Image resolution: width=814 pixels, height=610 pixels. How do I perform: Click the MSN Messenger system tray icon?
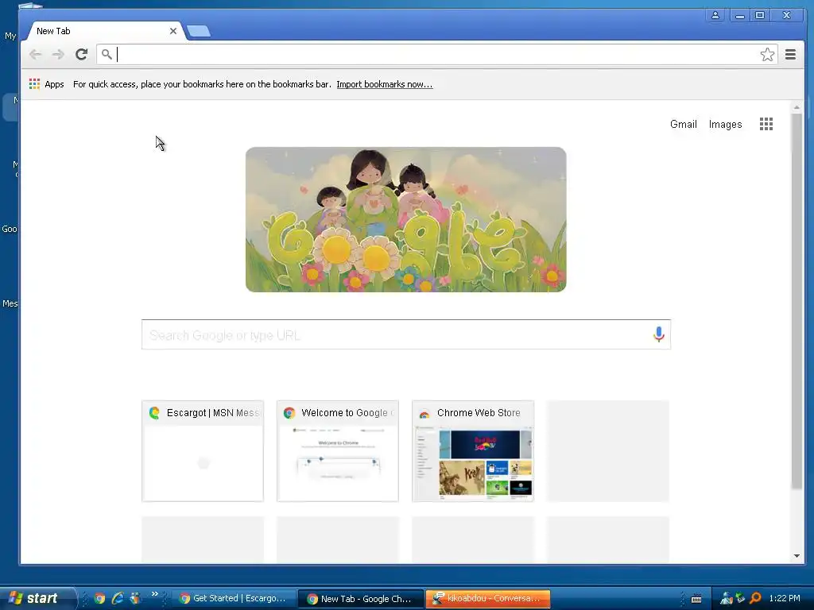726,599
